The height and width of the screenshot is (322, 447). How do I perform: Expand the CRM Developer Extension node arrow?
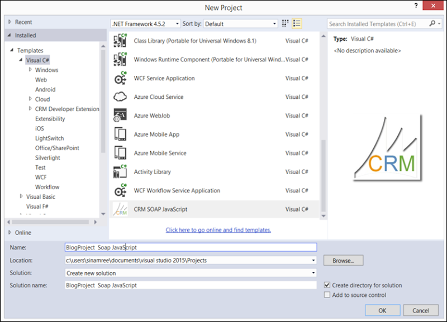30,108
